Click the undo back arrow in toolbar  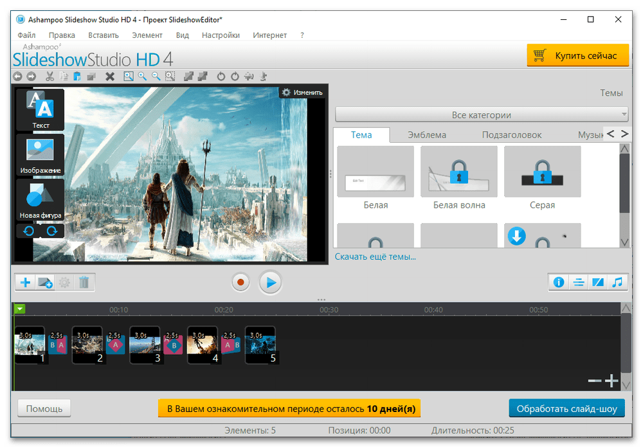17,76
